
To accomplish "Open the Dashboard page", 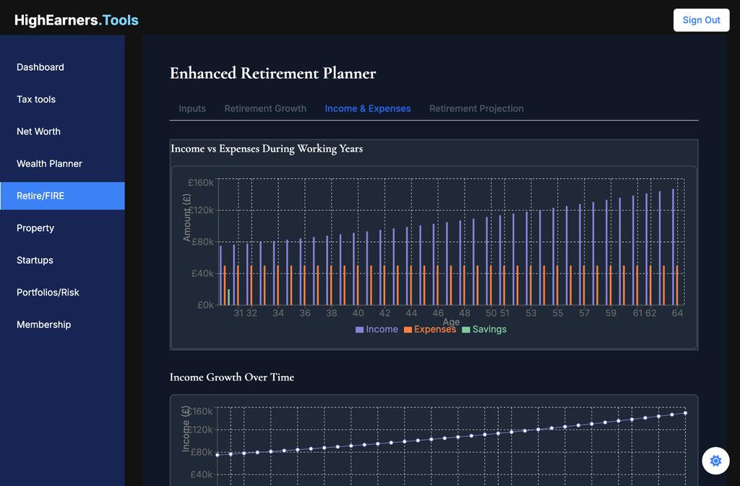I will [x=40, y=67].
